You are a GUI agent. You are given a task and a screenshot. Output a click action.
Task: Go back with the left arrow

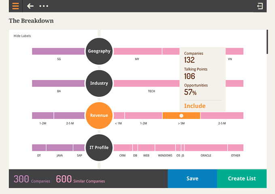click(30, 6)
